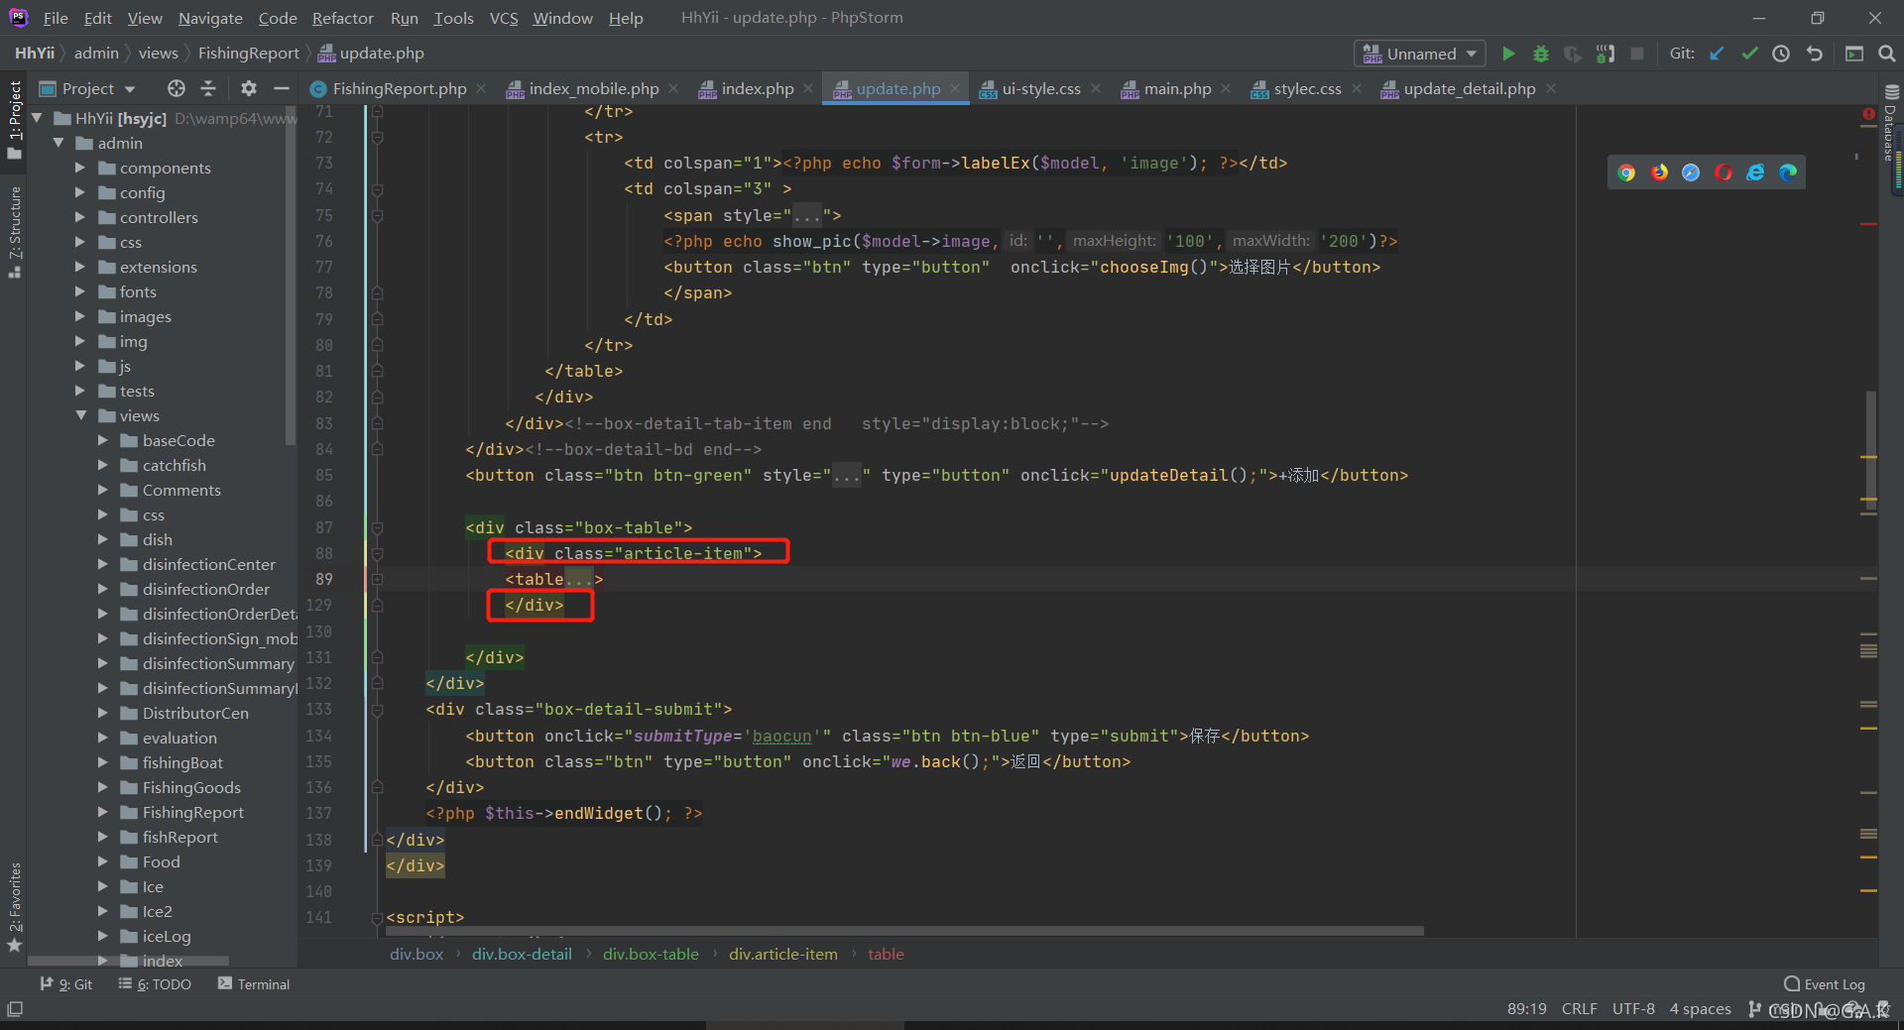This screenshot has width=1904, height=1030.
Task: Open the VCS menu
Action: 504,18
